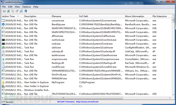Sort by the Description column header
This screenshot has width=176, height=105.
[x=37, y=16]
